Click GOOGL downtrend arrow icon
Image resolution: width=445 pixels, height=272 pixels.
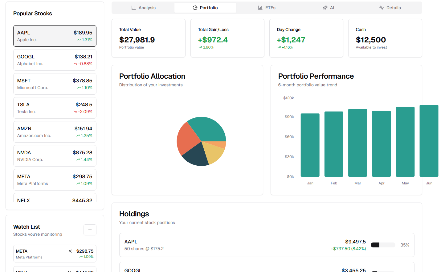75,64
